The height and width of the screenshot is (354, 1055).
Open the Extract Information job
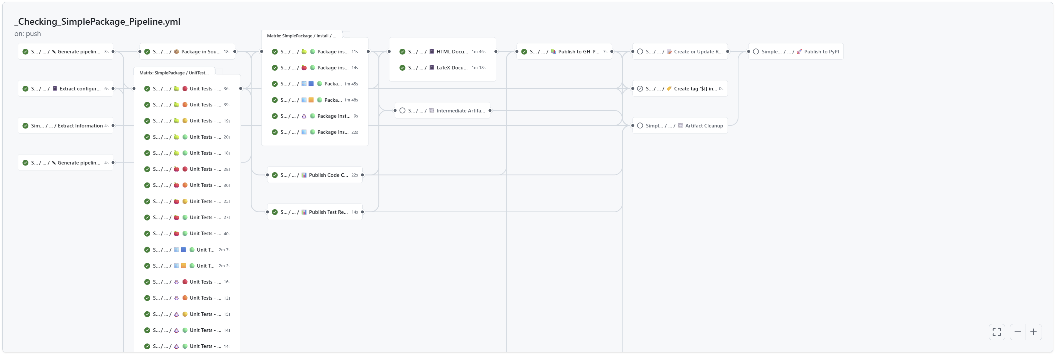[x=80, y=125]
